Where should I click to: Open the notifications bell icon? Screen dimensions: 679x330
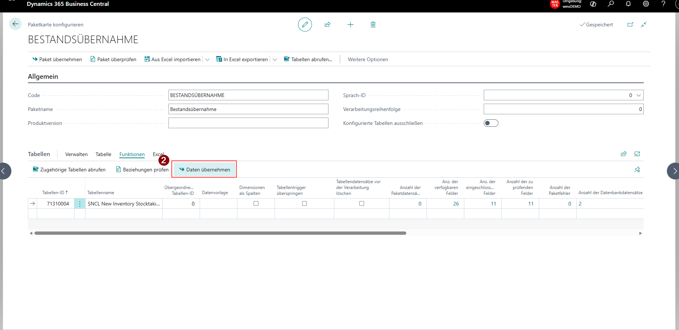[x=628, y=4]
